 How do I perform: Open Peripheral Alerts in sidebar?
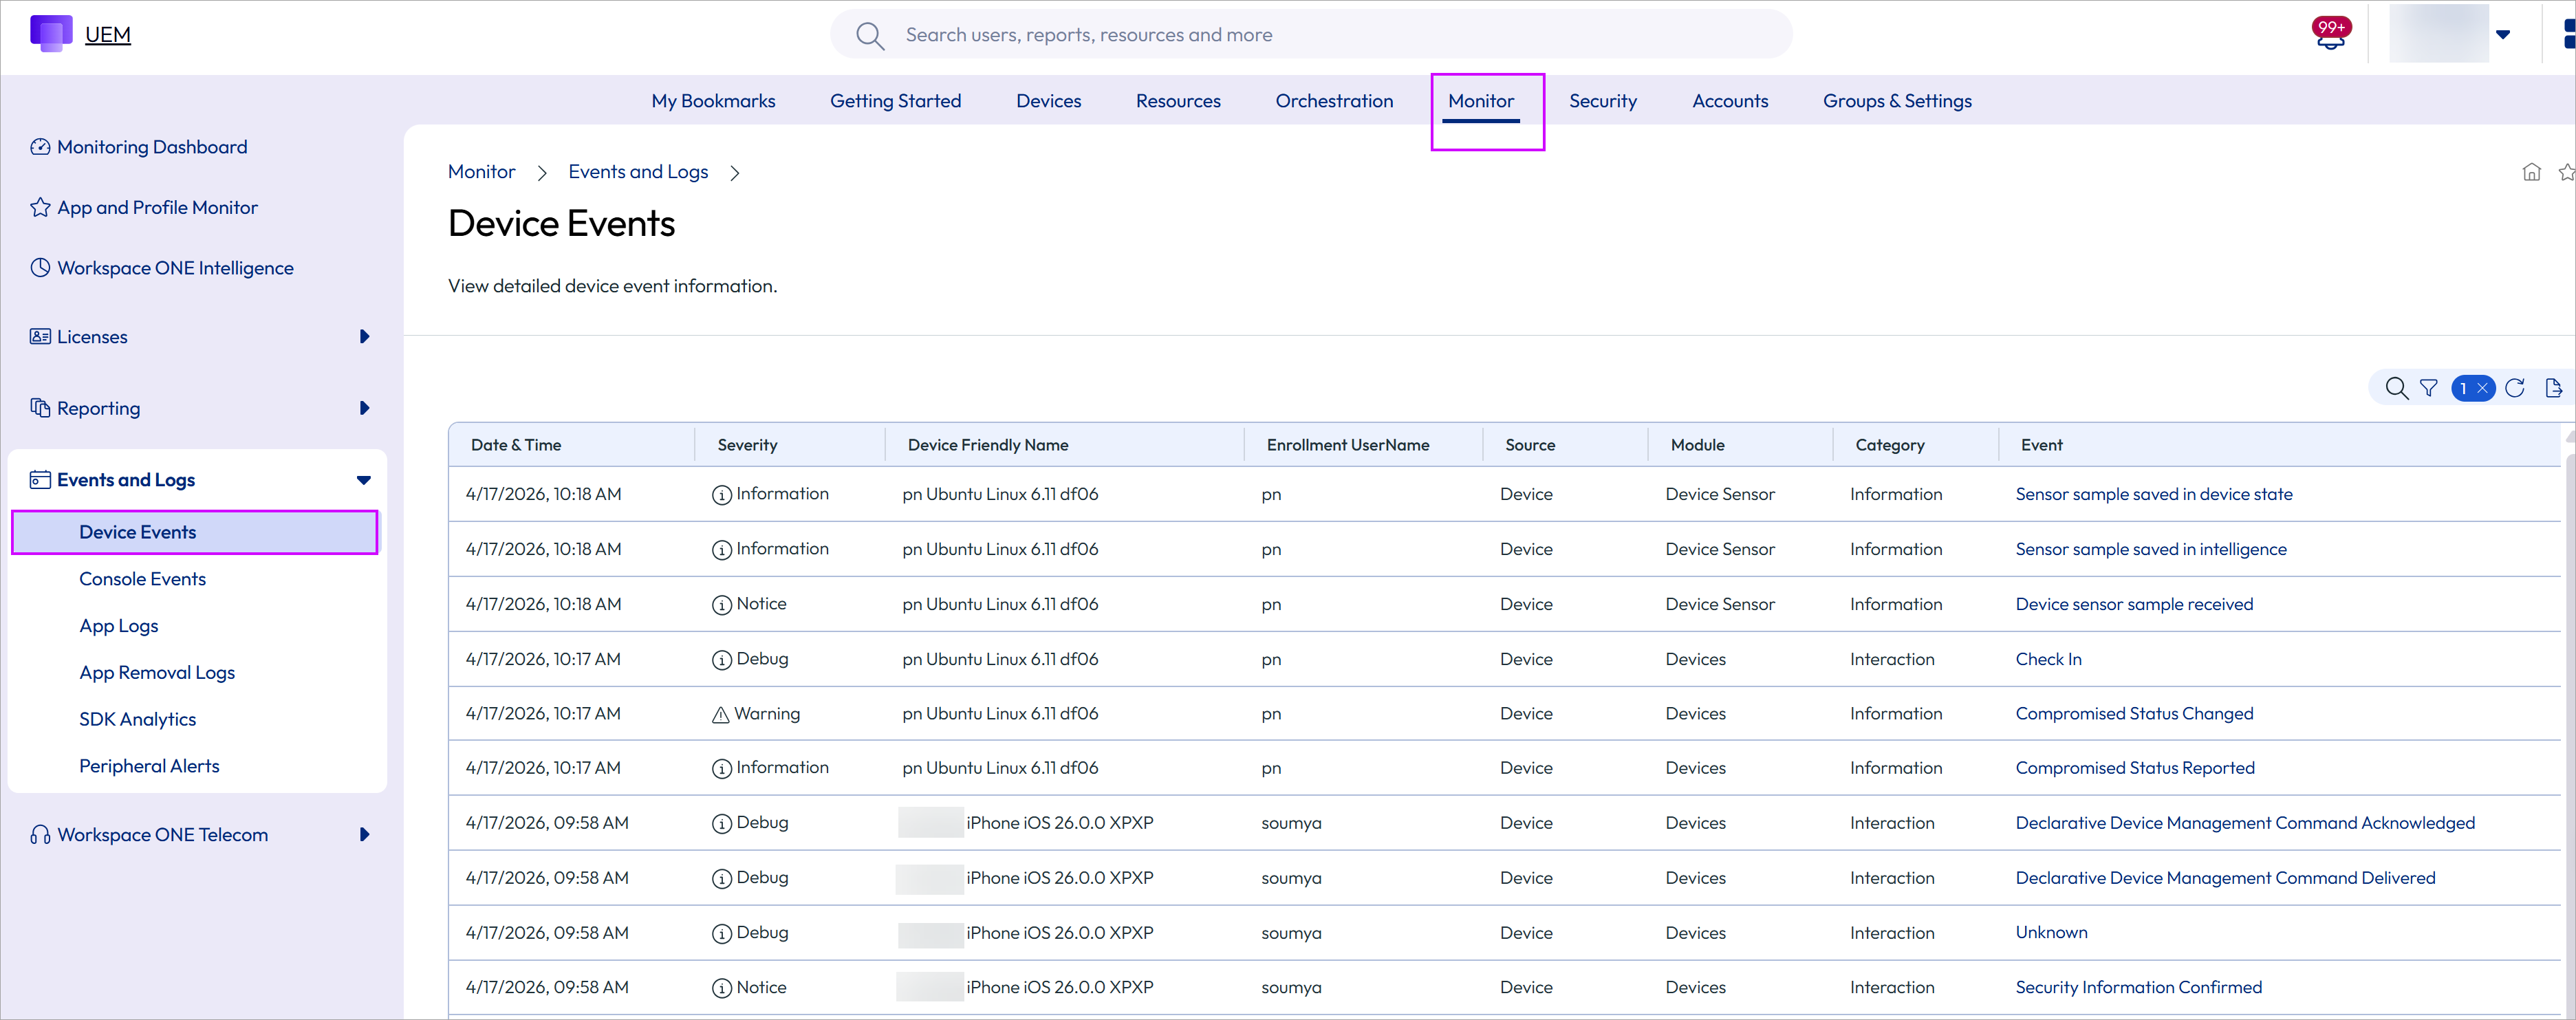[149, 766]
